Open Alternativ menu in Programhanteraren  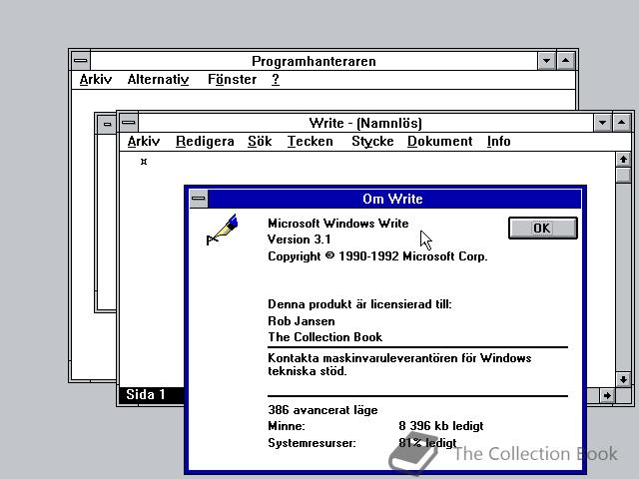tap(158, 79)
